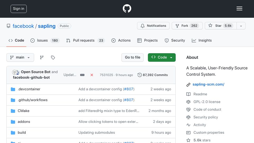Click the folder icon beside CMake
The image size is (254, 143).
(x=13, y=111)
